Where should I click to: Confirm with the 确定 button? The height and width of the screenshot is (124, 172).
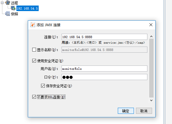[126, 111]
